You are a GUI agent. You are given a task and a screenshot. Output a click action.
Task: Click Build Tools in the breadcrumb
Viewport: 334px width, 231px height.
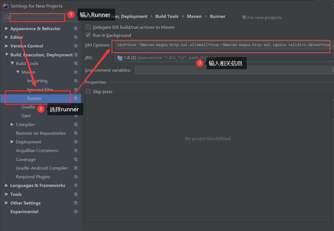coord(167,16)
